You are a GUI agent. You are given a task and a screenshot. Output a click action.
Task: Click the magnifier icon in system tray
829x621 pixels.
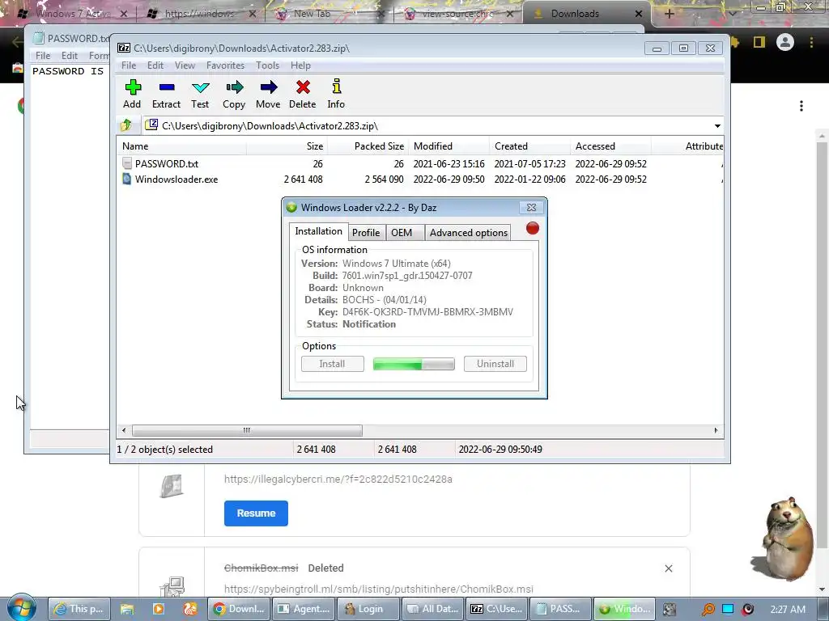708,610
